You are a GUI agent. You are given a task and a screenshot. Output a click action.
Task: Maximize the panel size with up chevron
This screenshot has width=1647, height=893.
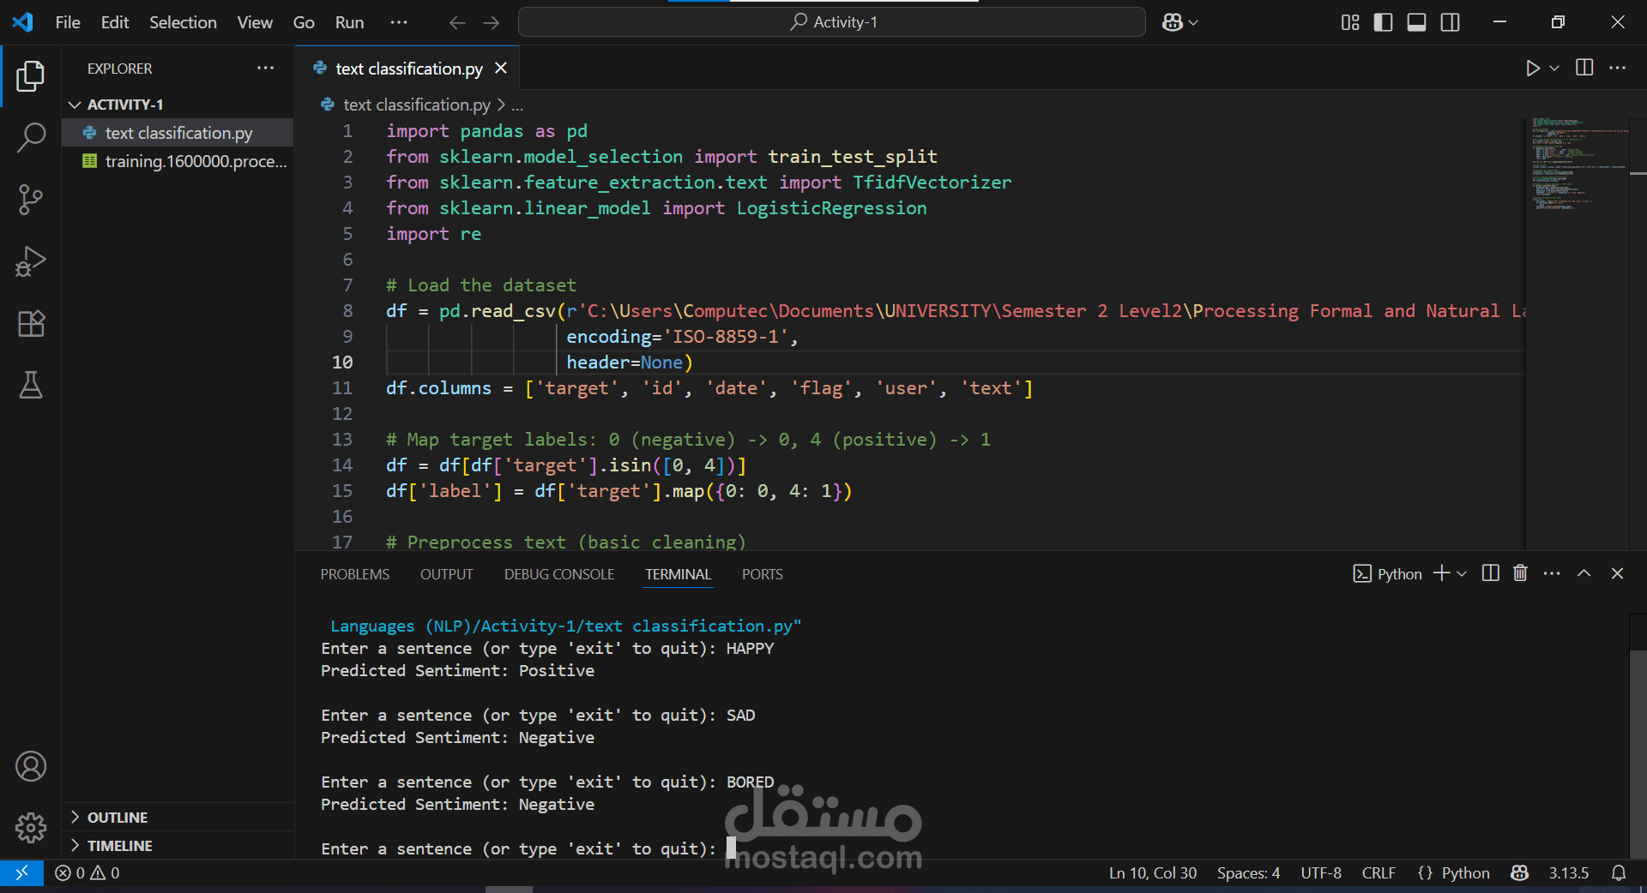point(1584,573)
